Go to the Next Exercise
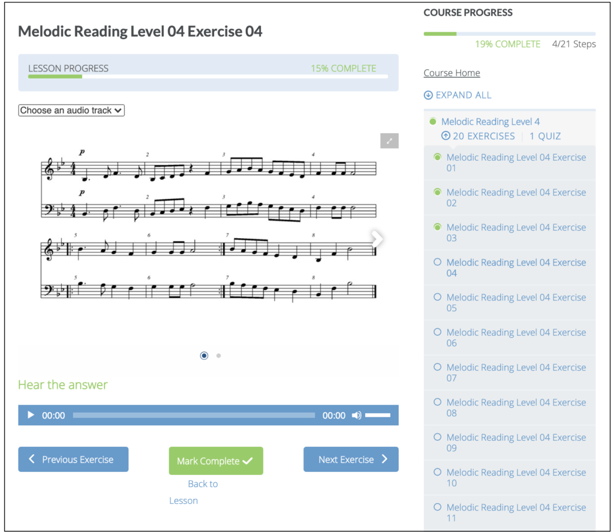Screen dimensions: 614x532 (351, 459)
